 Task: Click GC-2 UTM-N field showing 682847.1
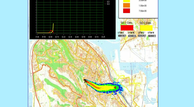152,36
